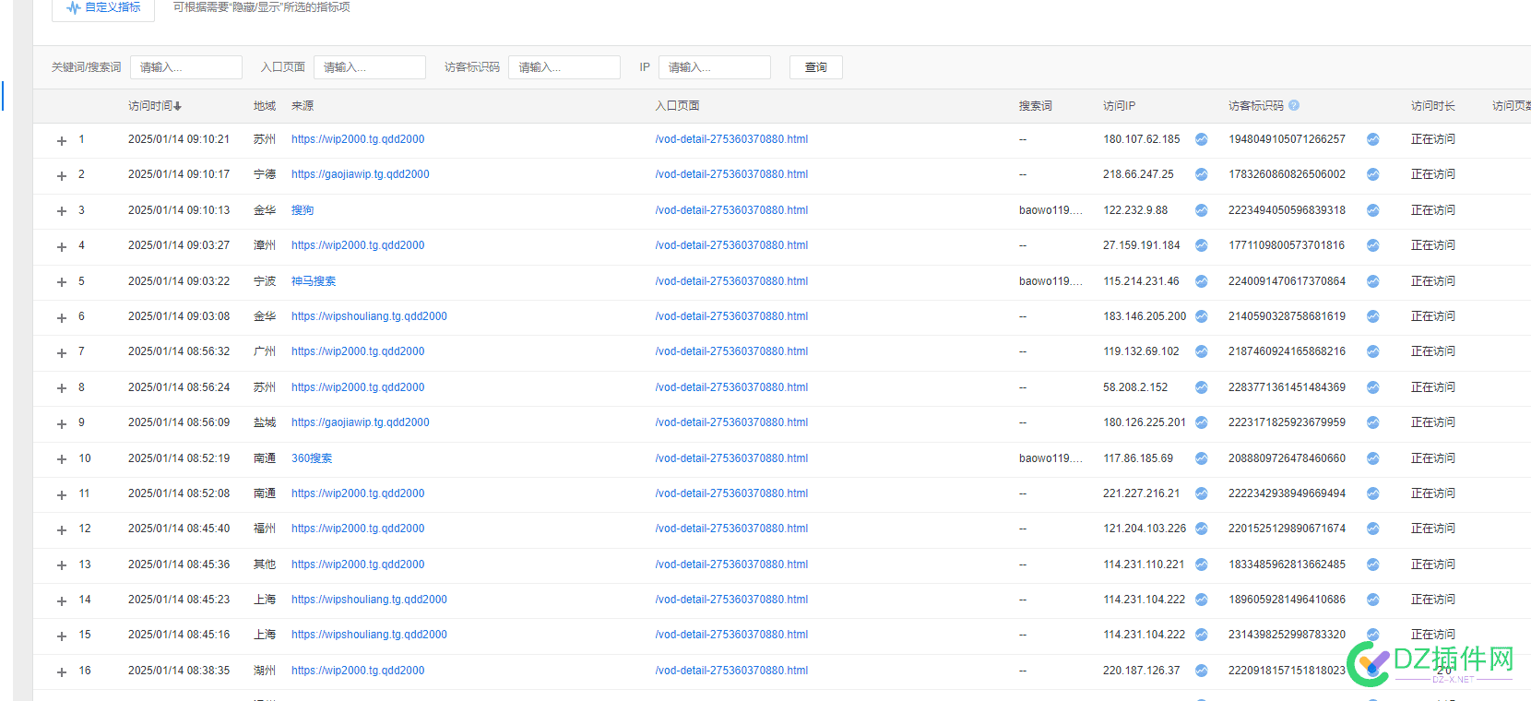This screenshot has height=701, width=1531.
Task: Expand row 1 details with plus icon
Action: pos(62,140)
